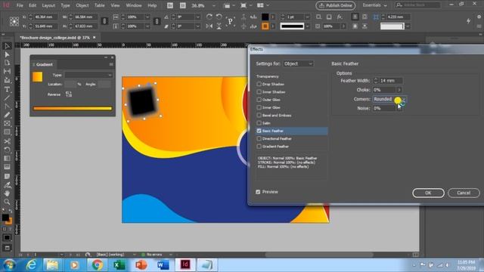Enable the Drop Shadow effect checkbox
484x272 pixels.
click(x=259, y=84)
